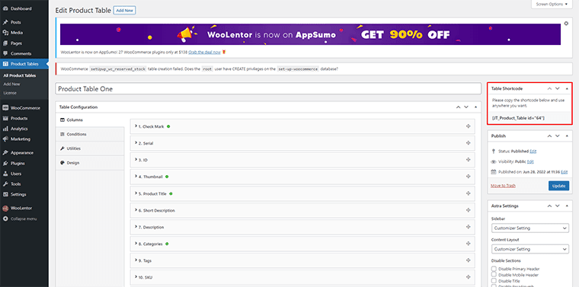Open the Analytics bar chart icon
The image size is (579, 287).
click(x=5, y=129)
